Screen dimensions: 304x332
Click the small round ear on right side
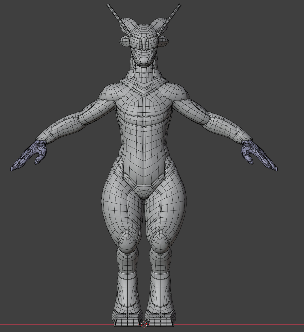[x=164, y=41]
